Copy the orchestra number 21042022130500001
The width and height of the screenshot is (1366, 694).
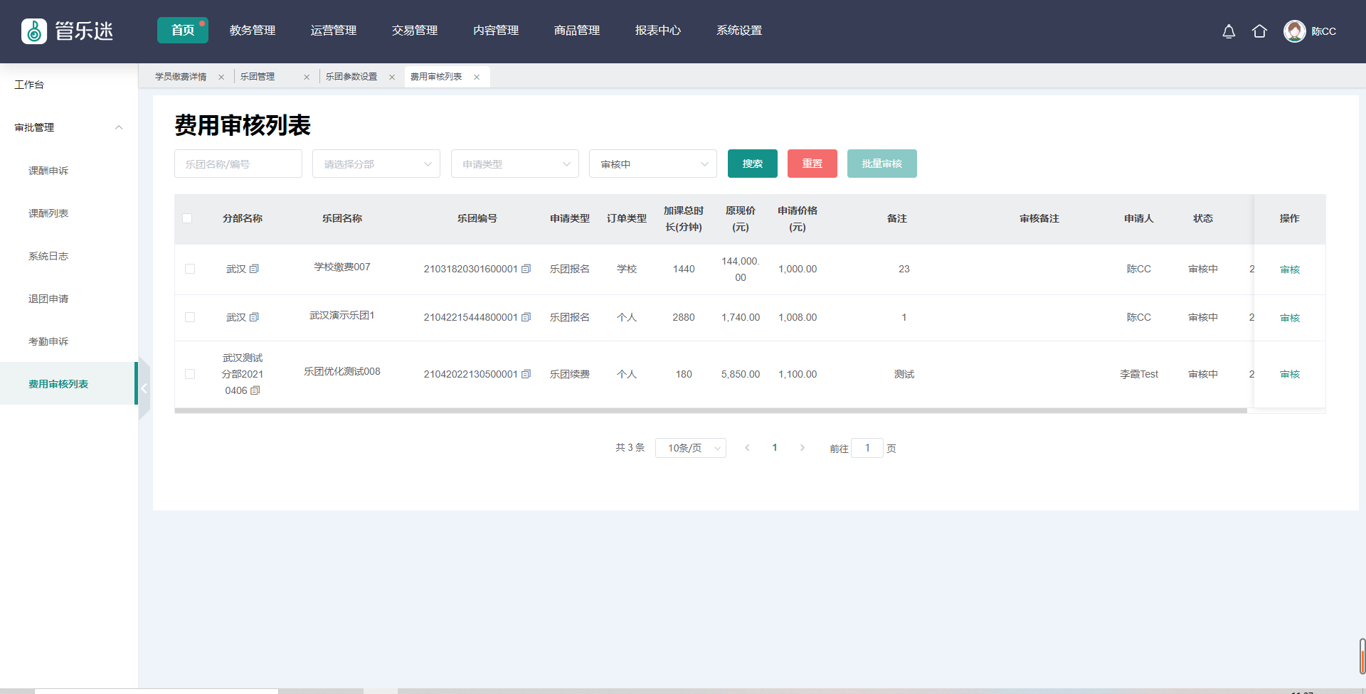(x=526, y=374)
